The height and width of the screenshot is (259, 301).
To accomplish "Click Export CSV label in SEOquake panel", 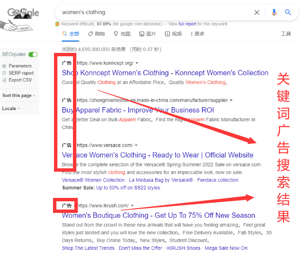I will pyautogui.click(x=20, y=80).
